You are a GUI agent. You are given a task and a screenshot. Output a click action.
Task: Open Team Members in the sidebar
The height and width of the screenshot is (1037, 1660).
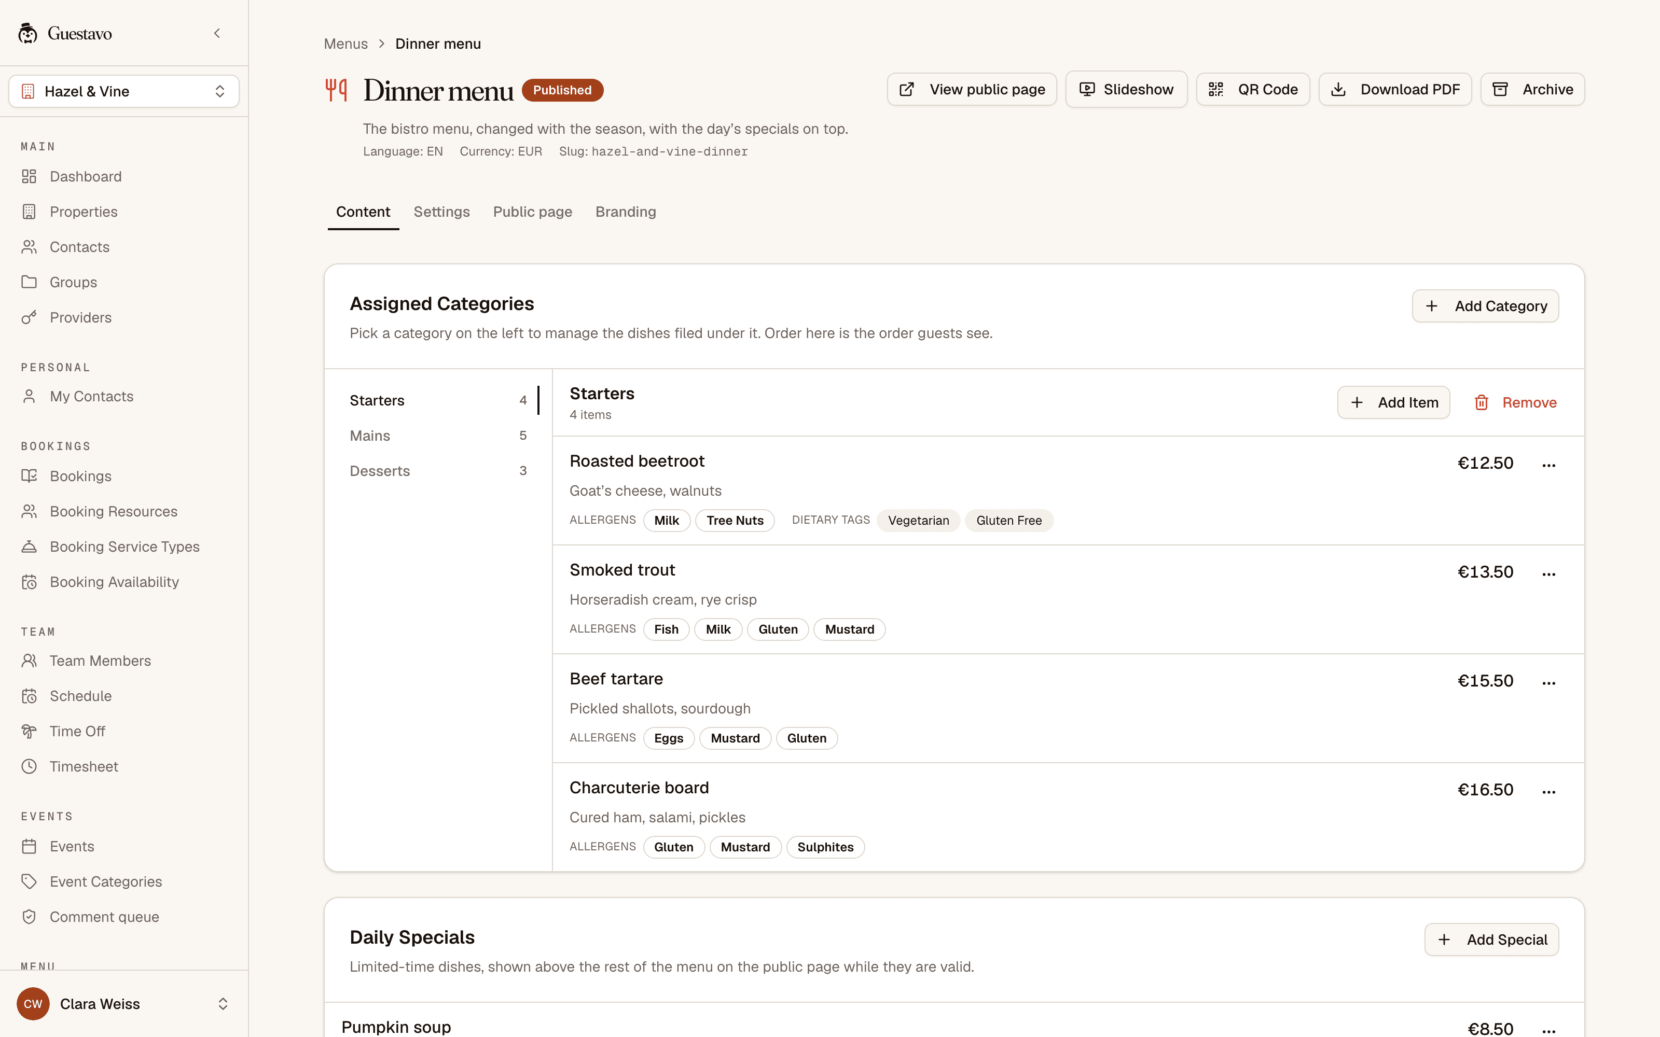[x=123, y=661]
